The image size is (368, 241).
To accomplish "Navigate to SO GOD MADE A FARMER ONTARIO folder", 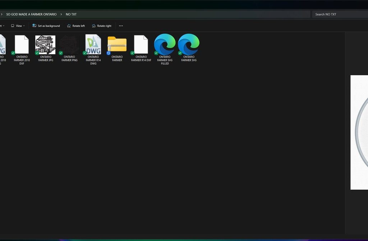I will (x=31, y=14).
